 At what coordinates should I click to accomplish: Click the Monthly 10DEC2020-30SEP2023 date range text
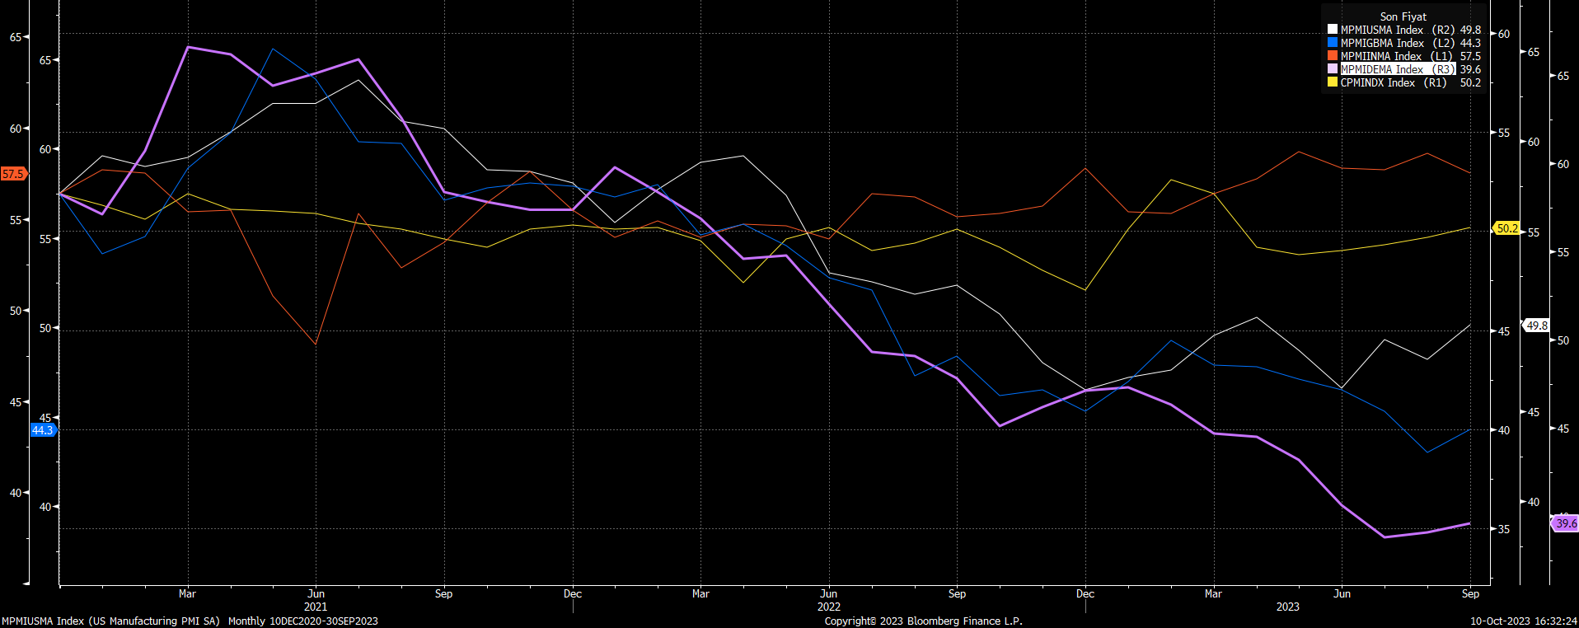click(x=303, y=621)
